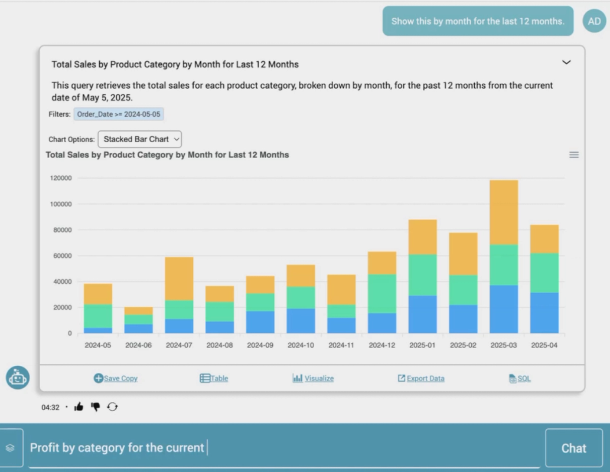The width and height of the screenshot is (610, 472).
Task: Click the chatbot robot avatar icon
Action: tap(18, 378)
